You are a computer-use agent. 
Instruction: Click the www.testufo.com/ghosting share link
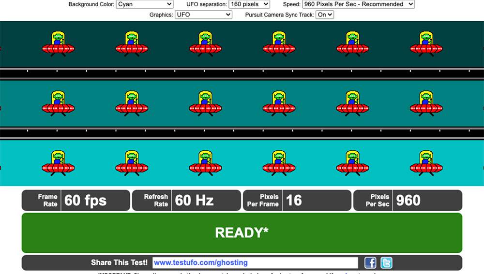tap(201, 262)
